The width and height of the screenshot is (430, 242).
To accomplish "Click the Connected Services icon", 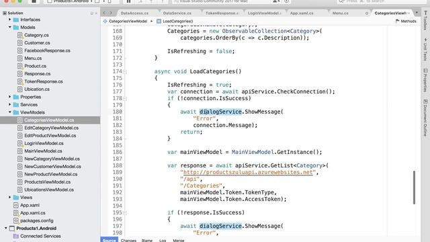I will pos(16,236).
